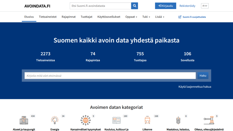
Task: Click the magnifier search button in header
Action: pyautogui.click(x=135, y=6)
